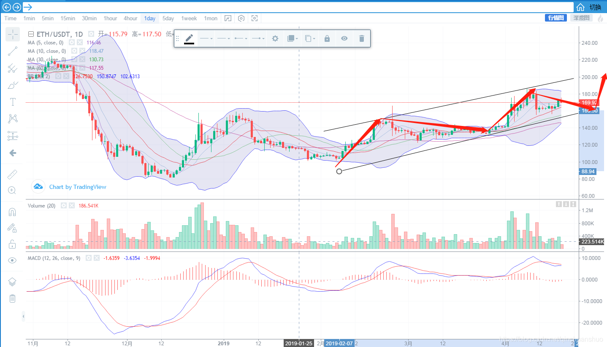Open the indicators chart icon

tap(228, 18)
